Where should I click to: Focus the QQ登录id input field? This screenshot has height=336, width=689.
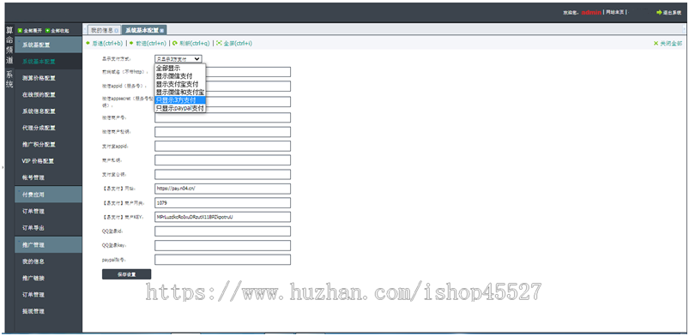222,231
